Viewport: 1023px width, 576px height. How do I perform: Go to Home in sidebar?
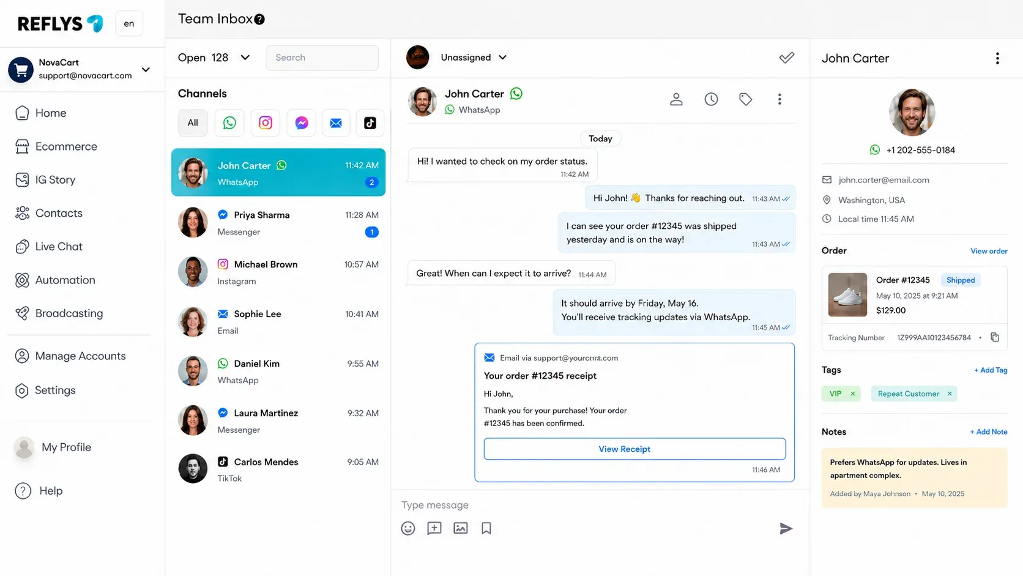51,113
